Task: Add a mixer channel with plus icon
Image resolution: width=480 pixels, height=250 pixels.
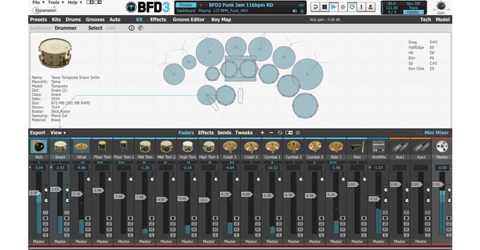Action: [262, 132]
